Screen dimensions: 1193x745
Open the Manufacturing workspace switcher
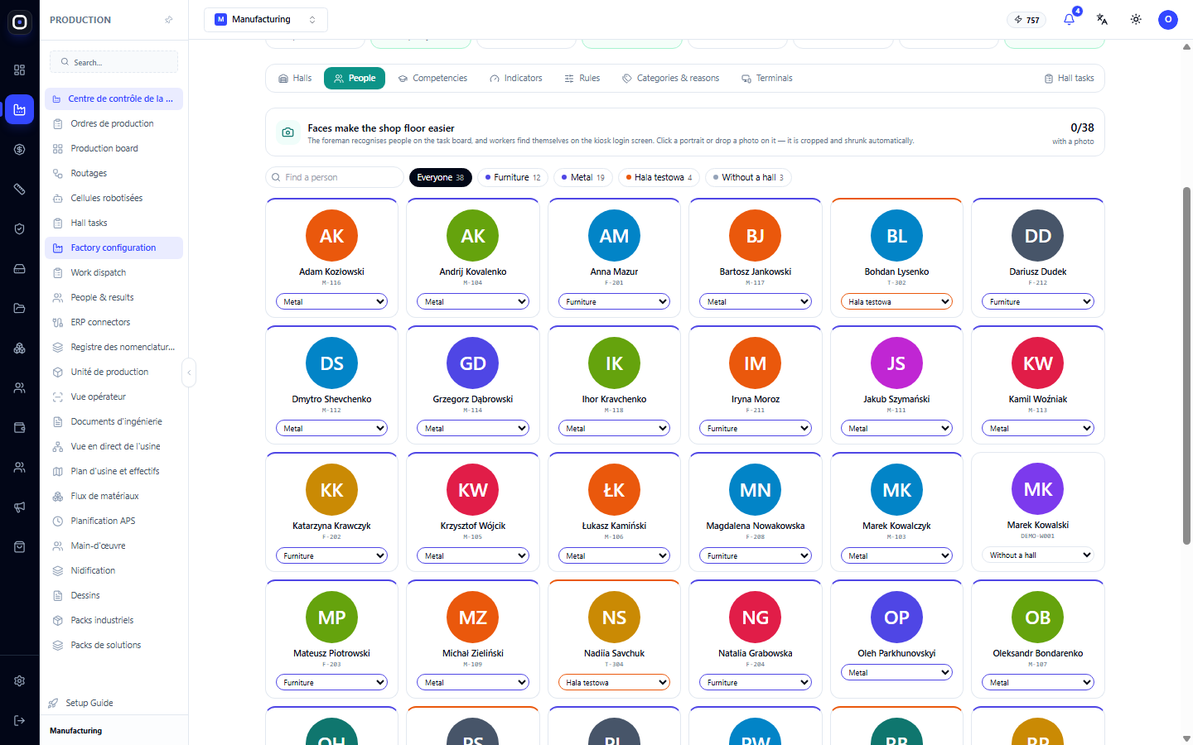266,20
